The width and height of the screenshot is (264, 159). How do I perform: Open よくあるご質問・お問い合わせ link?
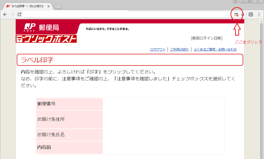pos(215,49)
